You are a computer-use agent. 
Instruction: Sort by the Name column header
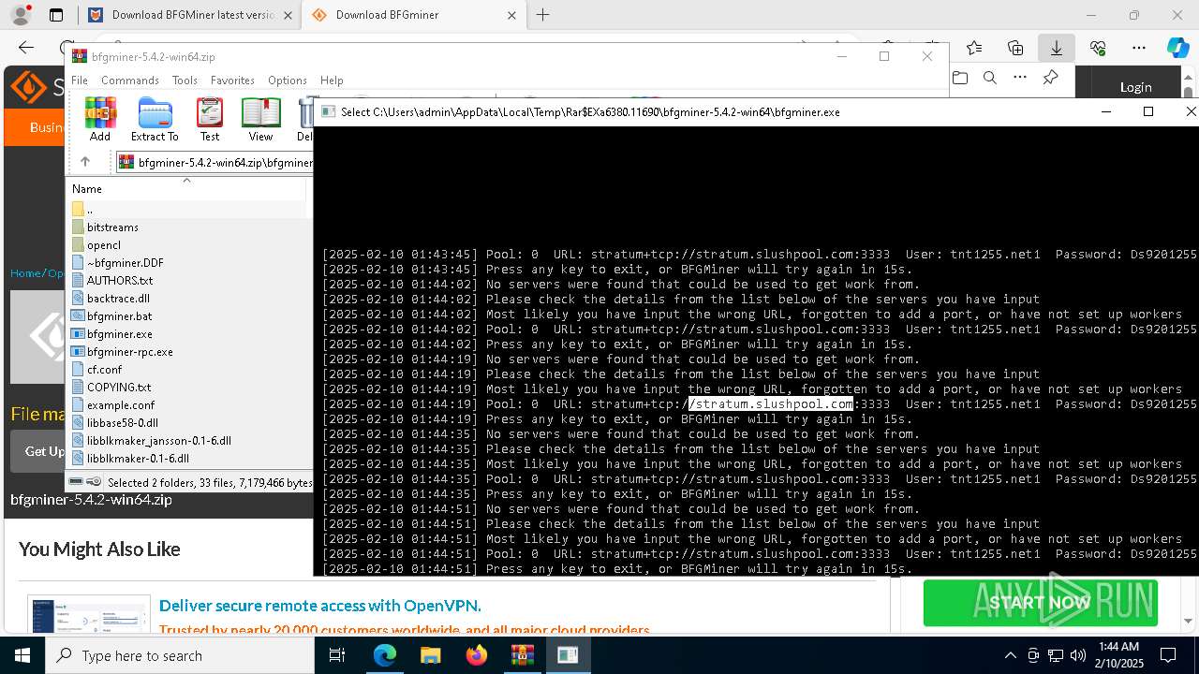tap(187, 189)
